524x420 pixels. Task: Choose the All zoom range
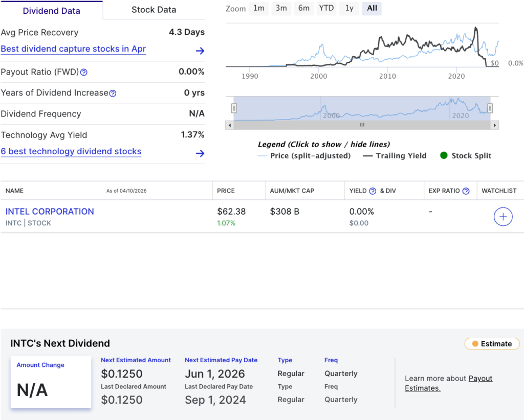point(372,9)
